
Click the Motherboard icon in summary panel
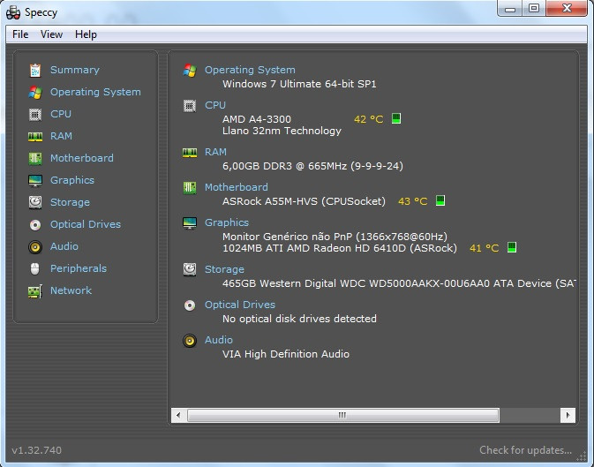(190, 188)
